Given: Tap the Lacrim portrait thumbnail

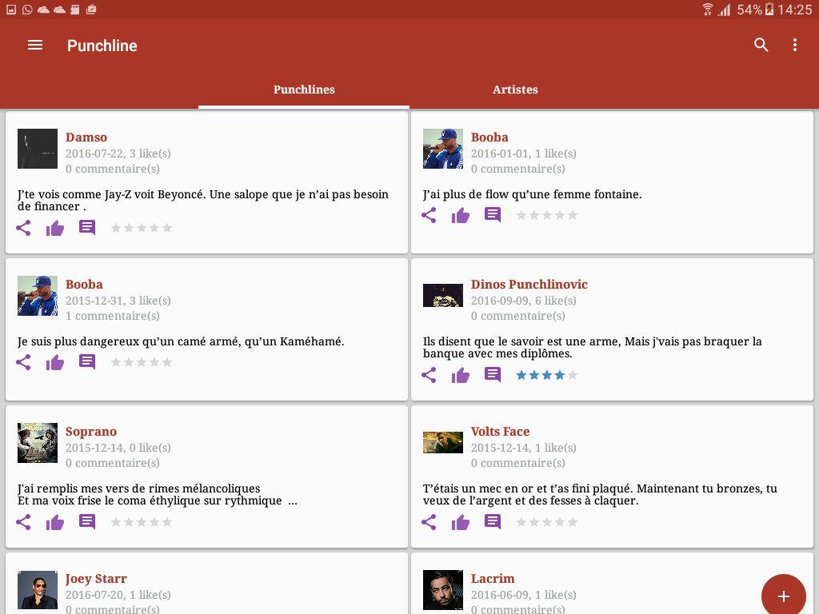Looking at the screenshot, I should [443, 590].
